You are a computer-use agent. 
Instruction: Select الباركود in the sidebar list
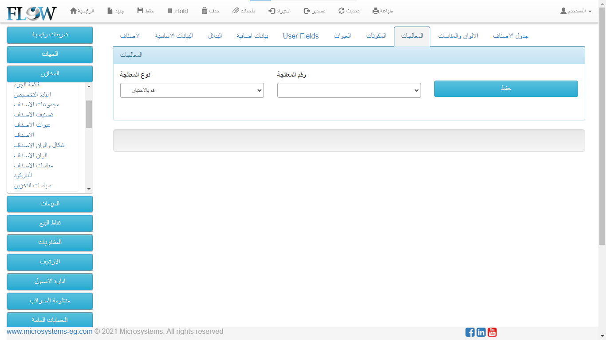23,175
